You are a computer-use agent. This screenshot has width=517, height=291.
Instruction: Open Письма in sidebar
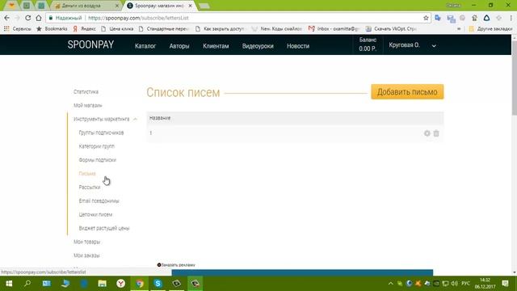(87, 174)
